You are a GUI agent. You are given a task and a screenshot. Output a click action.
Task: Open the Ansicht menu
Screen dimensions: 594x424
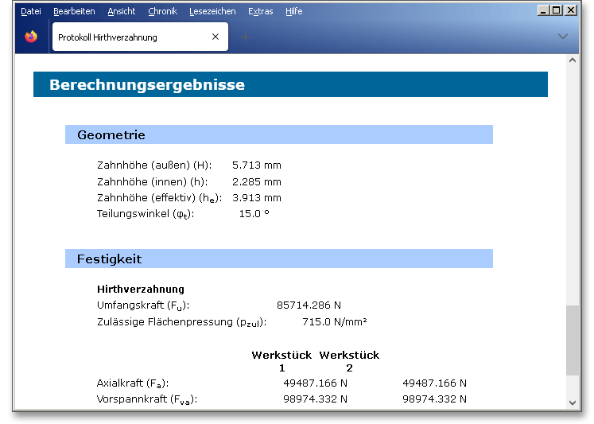click(121, 11)
